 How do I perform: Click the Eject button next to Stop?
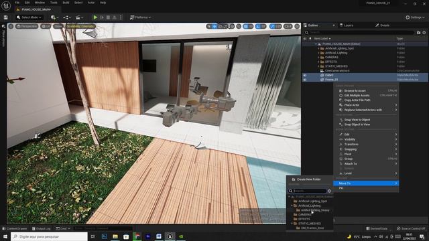click(x=115, y=17)
